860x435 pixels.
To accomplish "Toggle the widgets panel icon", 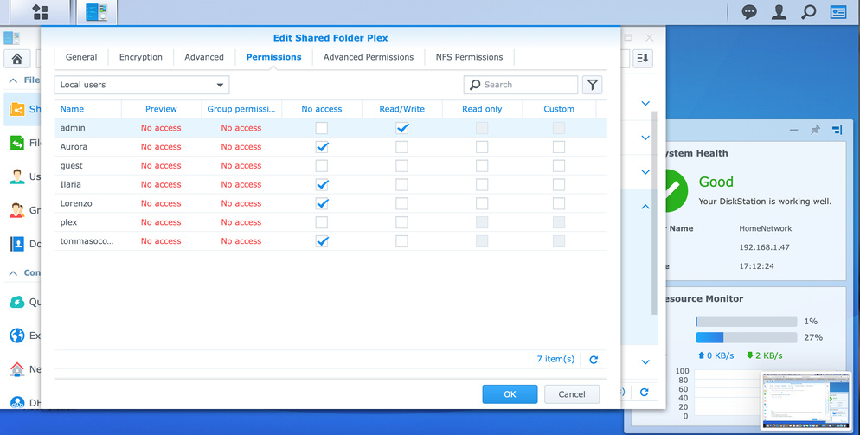I will point(838,11).
